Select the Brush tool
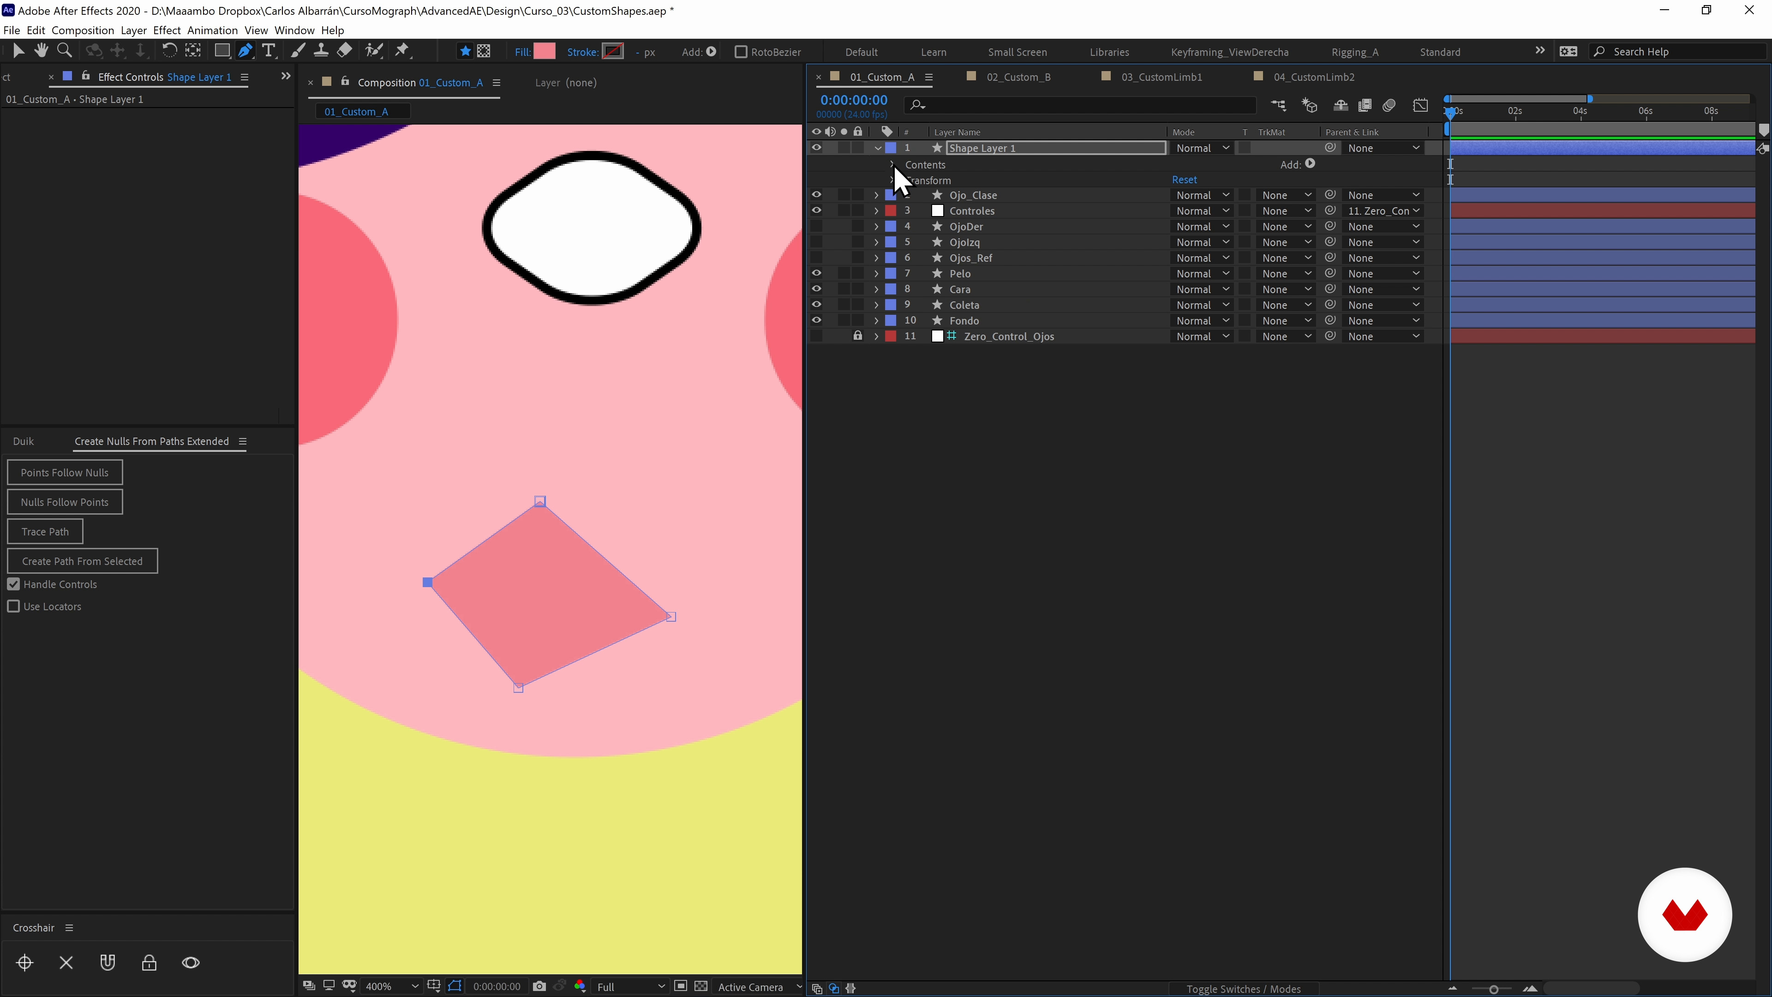 (x=298, y=51)
